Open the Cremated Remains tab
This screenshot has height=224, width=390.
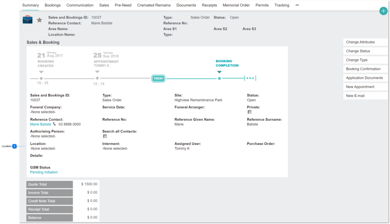(x=154, y=5)
